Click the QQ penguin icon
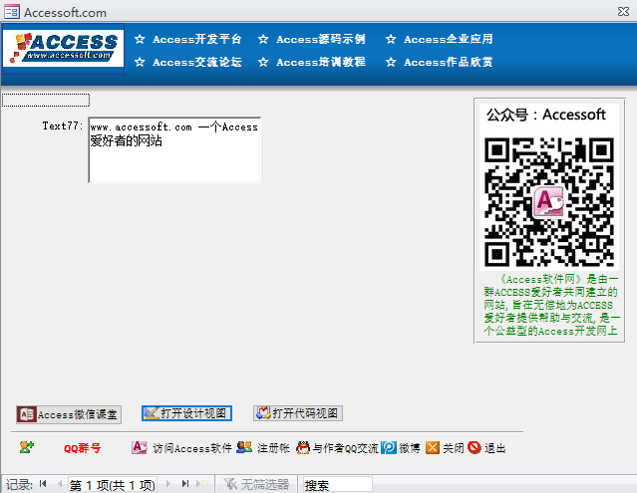The width and height of the screenshot is (637, 493). (x=303, y=447)
